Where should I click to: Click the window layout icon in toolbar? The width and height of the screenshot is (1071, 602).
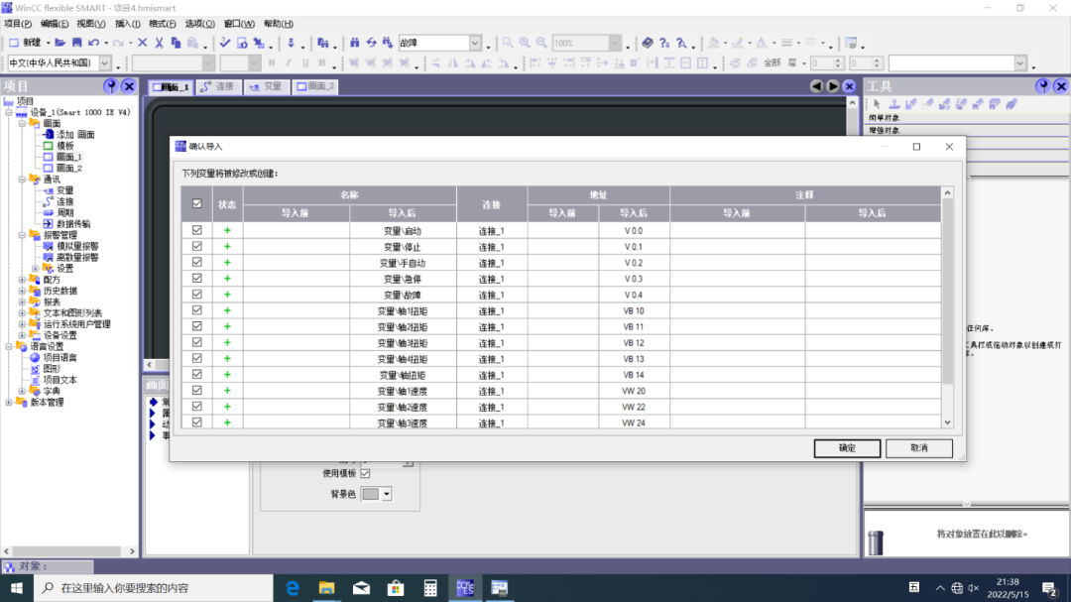point(851,43)
